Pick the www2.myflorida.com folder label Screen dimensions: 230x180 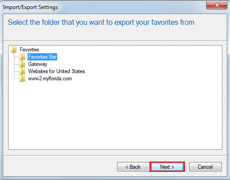pyautogui.click(x=50, y=78)
